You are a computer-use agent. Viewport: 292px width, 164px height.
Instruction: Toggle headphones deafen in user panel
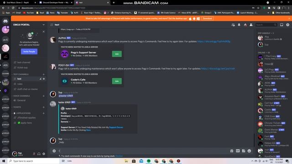(39, 154)
